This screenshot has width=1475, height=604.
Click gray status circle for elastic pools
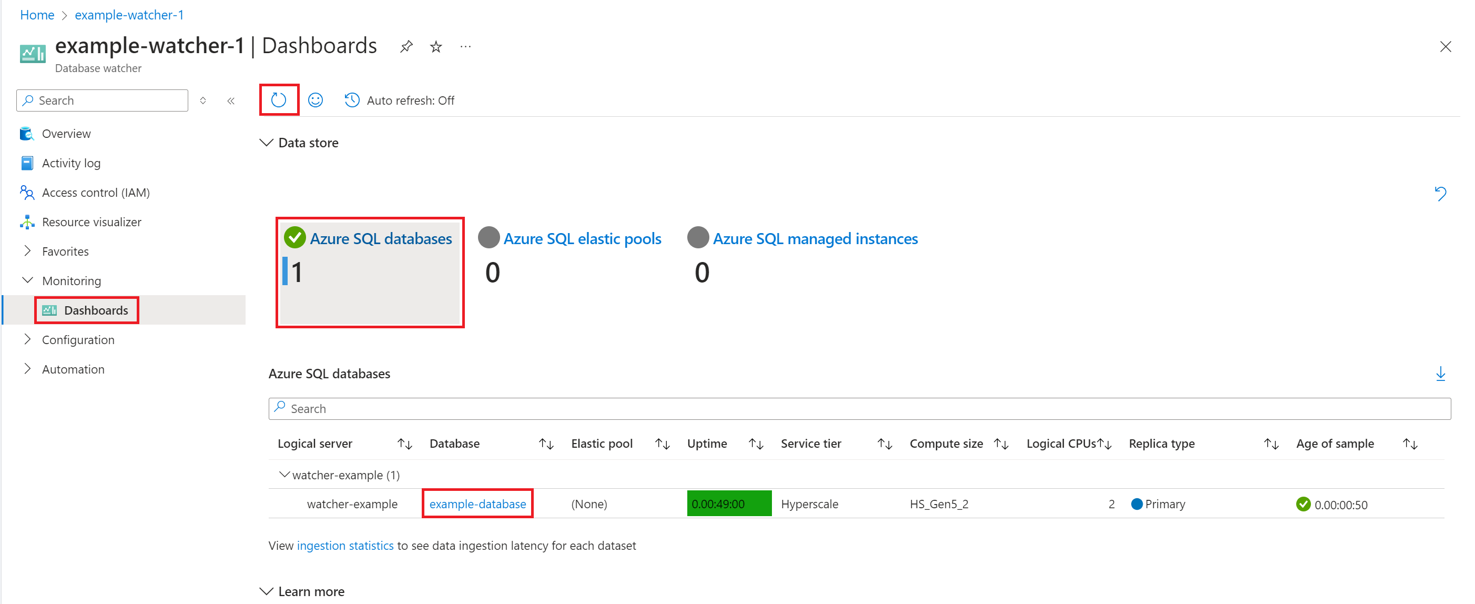click(x=489, y=237)
